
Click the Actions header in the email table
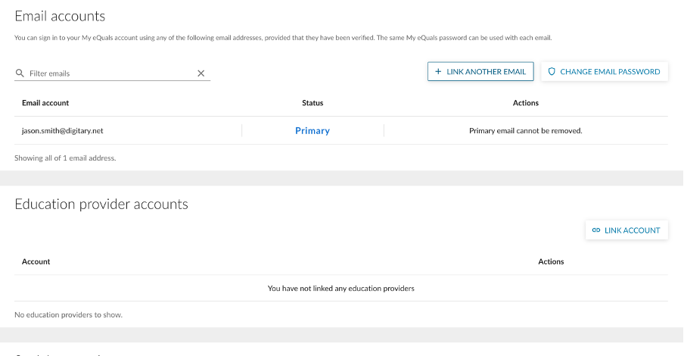click(525, 103)
